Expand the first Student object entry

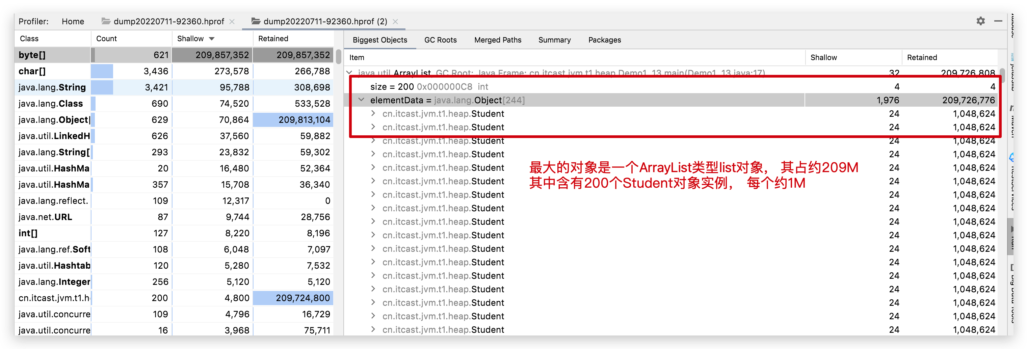pyautogui.click(x=373, y=113)
